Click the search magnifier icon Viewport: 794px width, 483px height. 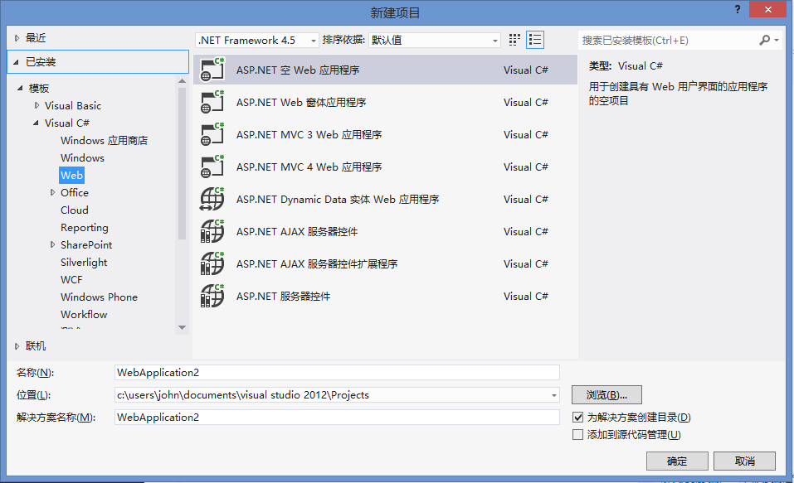pyautogui.click(x=764, y=39)
